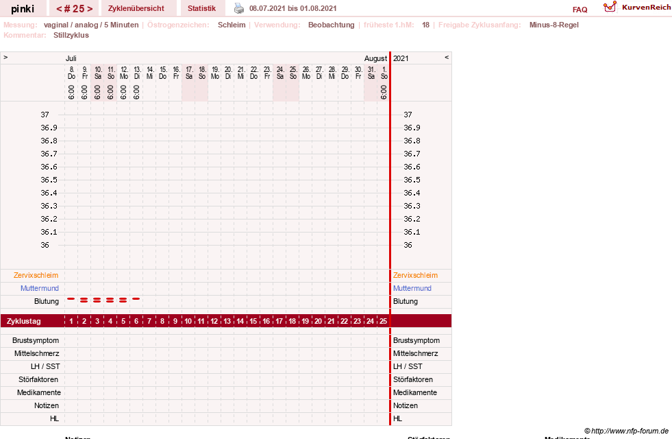Click the left Mittelschmerz row label

pyautogui.click(x=36, y=353)
